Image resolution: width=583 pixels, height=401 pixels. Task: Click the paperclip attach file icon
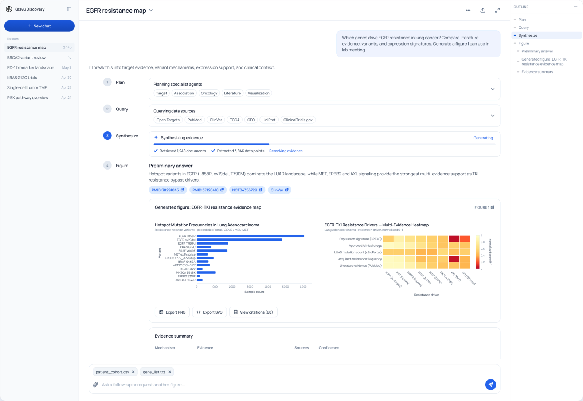click(x=95, y=385)
